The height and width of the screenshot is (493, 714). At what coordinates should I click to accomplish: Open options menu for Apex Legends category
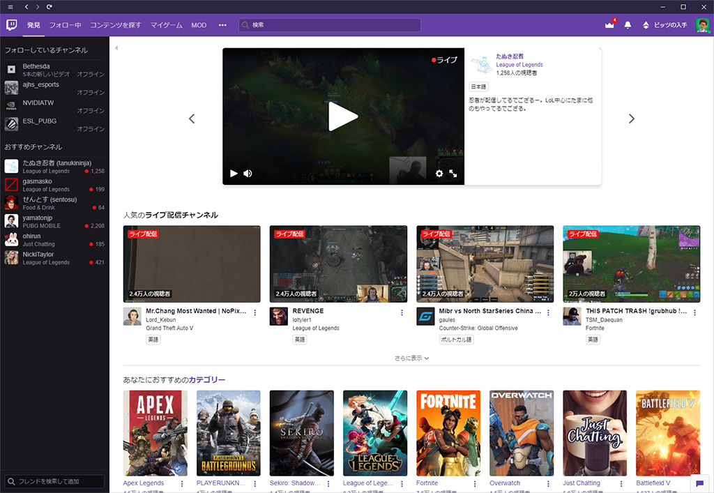click(x=182, y=483)
